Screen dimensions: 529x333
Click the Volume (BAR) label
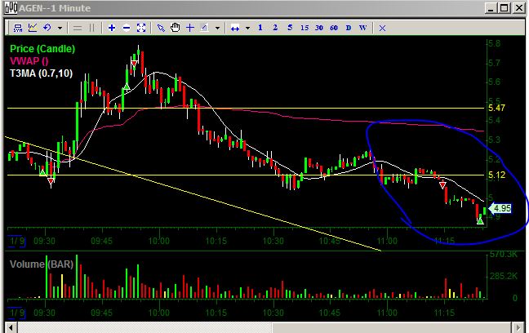click(42, 264)
